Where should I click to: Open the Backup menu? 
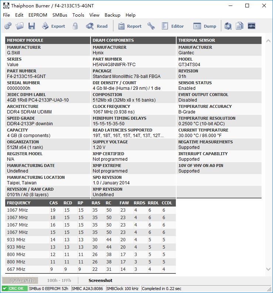point(113,15)
